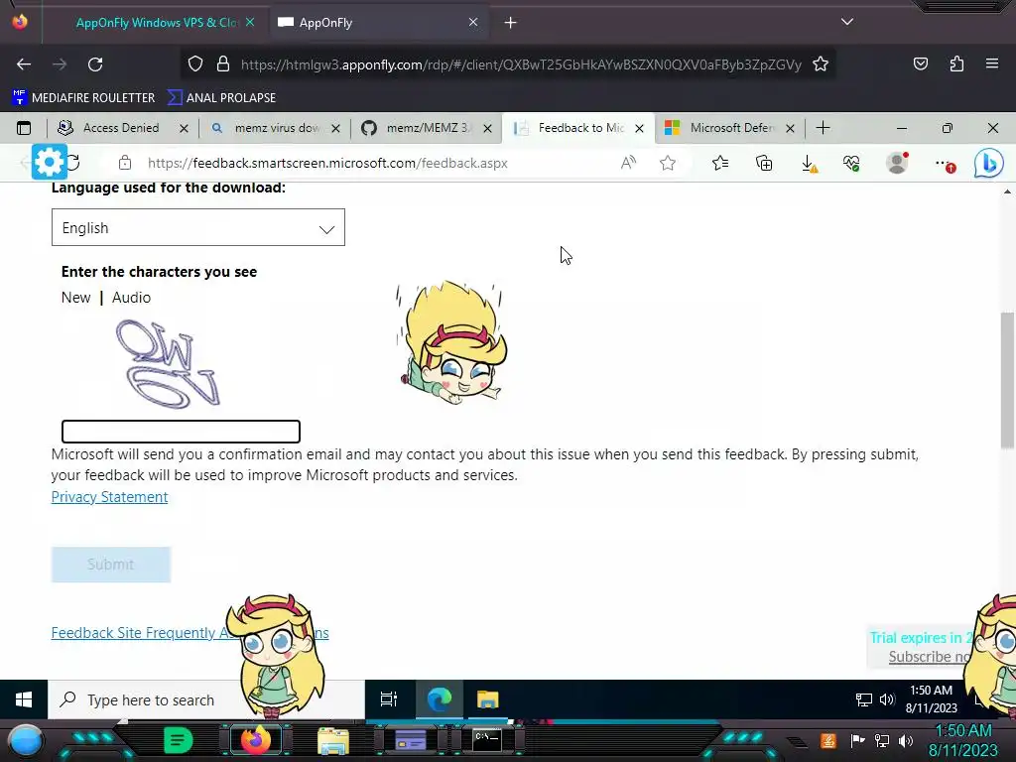The height and width of the screenshot is (762, 1016).
Task: Open remote clock showing 1:50 AM
Action: (x=932, y=699)
